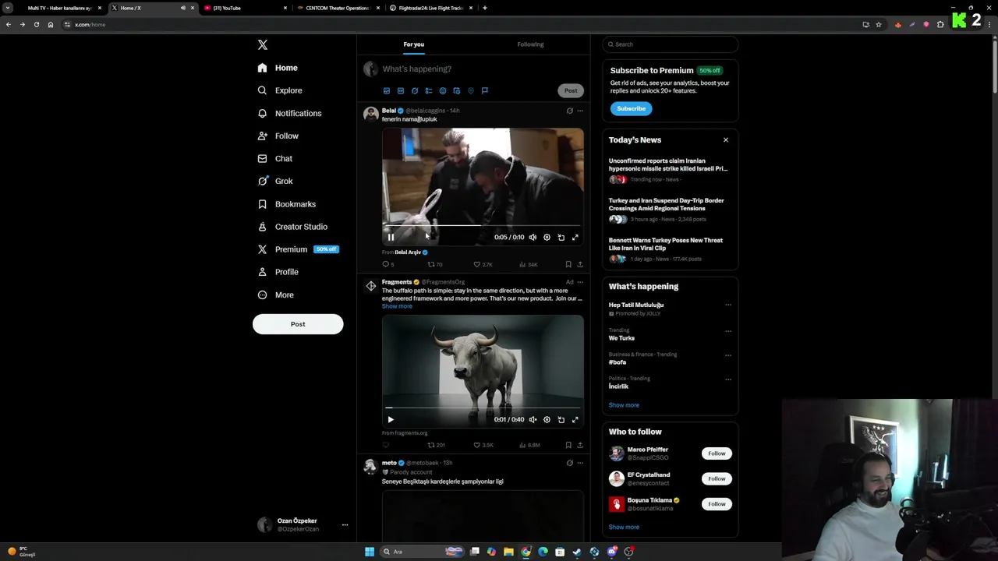The height and width of the screenshot is (561, 998).
Task: Pause Belal's video
Action: [x=391, y=237]
